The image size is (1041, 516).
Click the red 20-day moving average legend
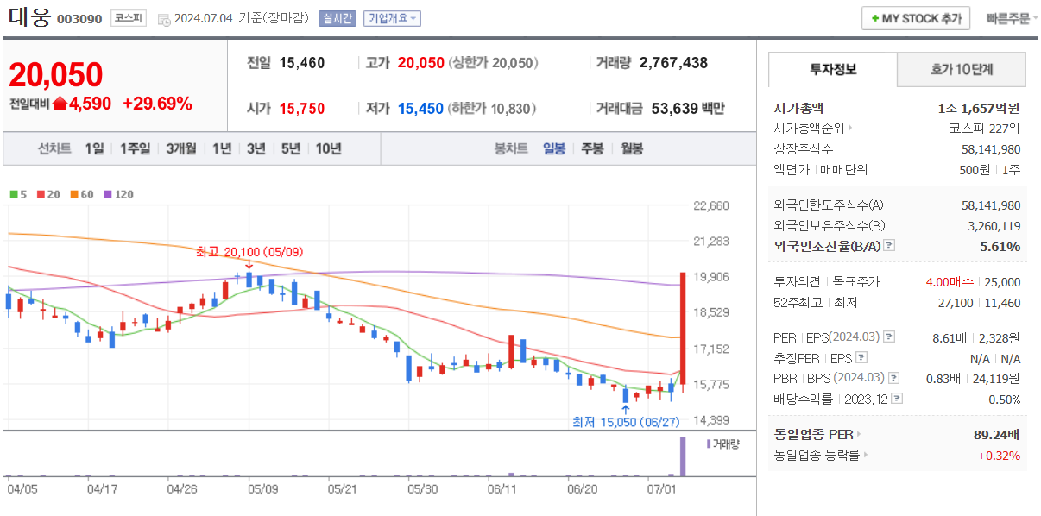coord(47,194)
